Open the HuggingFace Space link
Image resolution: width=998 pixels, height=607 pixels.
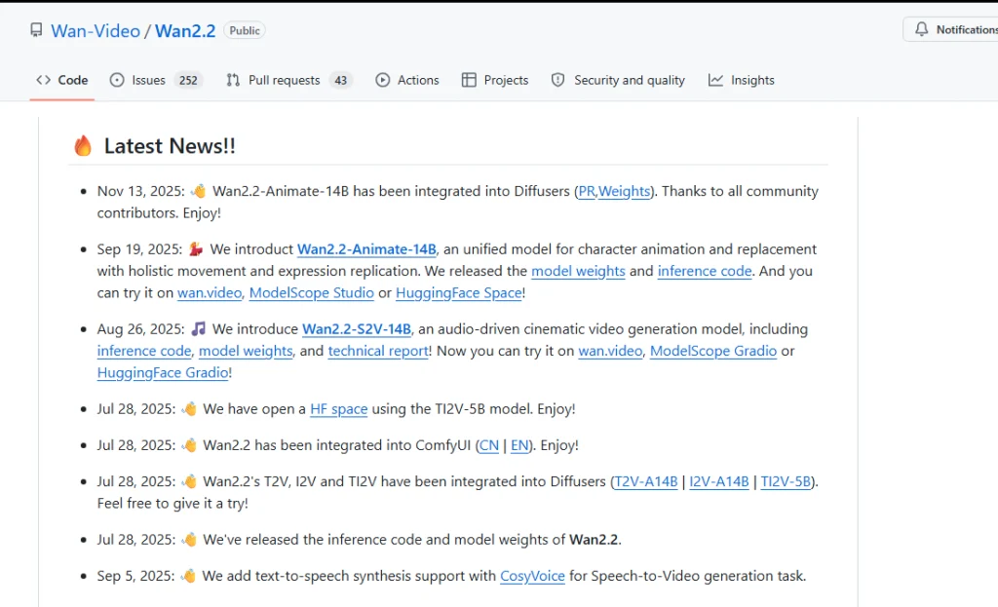click(459, 292)
